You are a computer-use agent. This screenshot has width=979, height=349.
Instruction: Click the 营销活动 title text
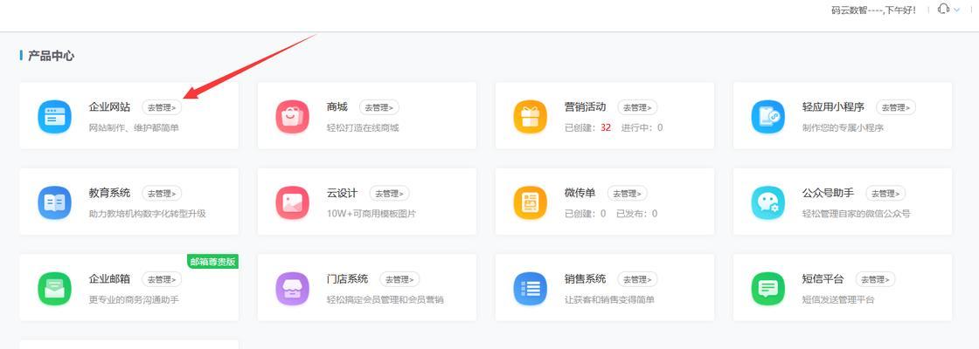[x=585, y=107]
